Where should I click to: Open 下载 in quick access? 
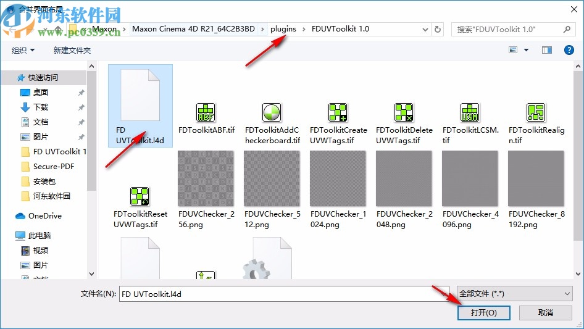(x=41, y=107)
